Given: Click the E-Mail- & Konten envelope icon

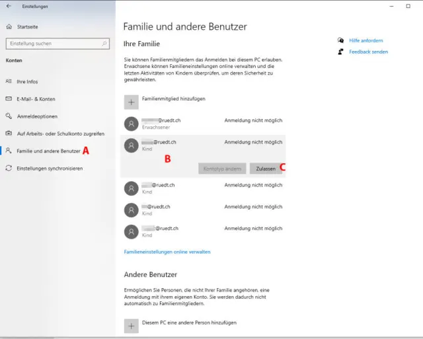Looking at the screenshot, I should [9, 98].
